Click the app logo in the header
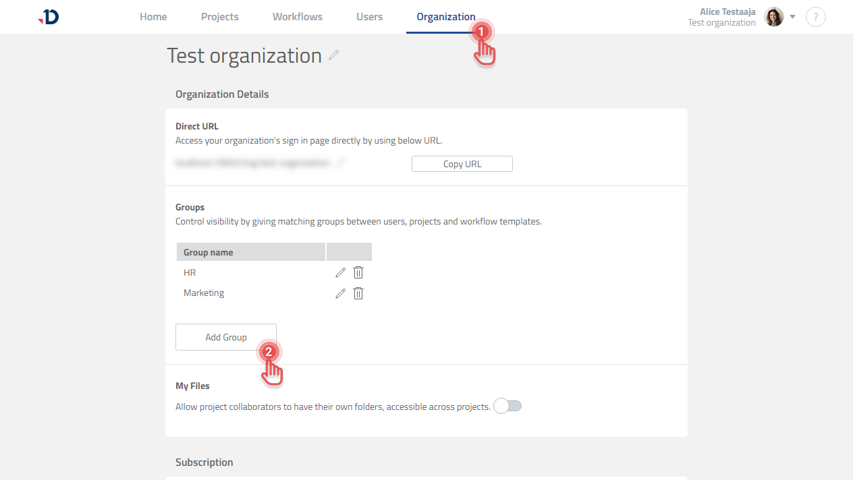 coord(49,17)
